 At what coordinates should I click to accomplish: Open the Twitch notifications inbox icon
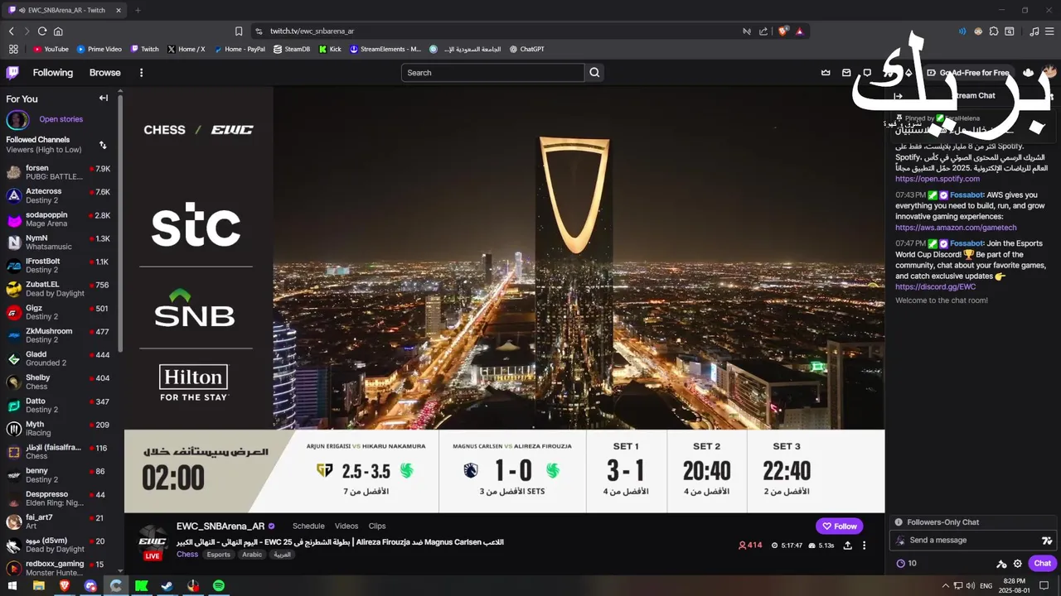coord(846,73)
